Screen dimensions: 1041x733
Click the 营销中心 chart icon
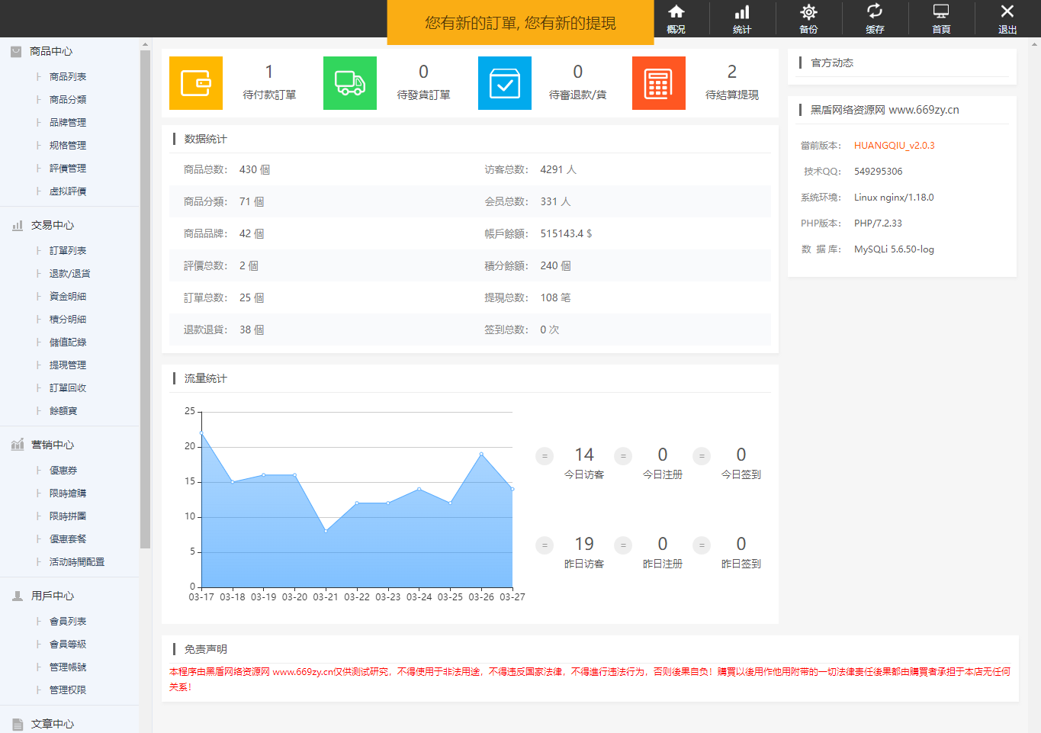[x=18, y=445]
